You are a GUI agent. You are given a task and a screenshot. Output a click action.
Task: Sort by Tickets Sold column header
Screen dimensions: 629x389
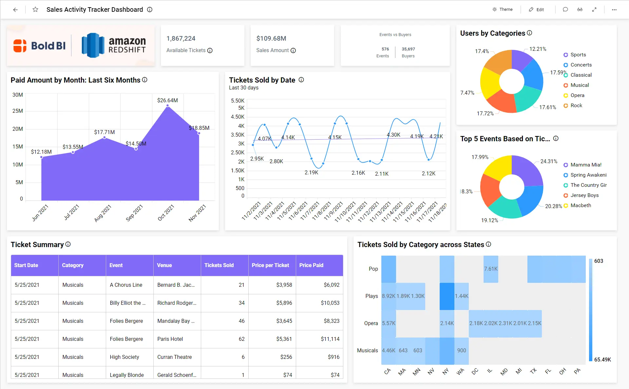pos(219,265)
